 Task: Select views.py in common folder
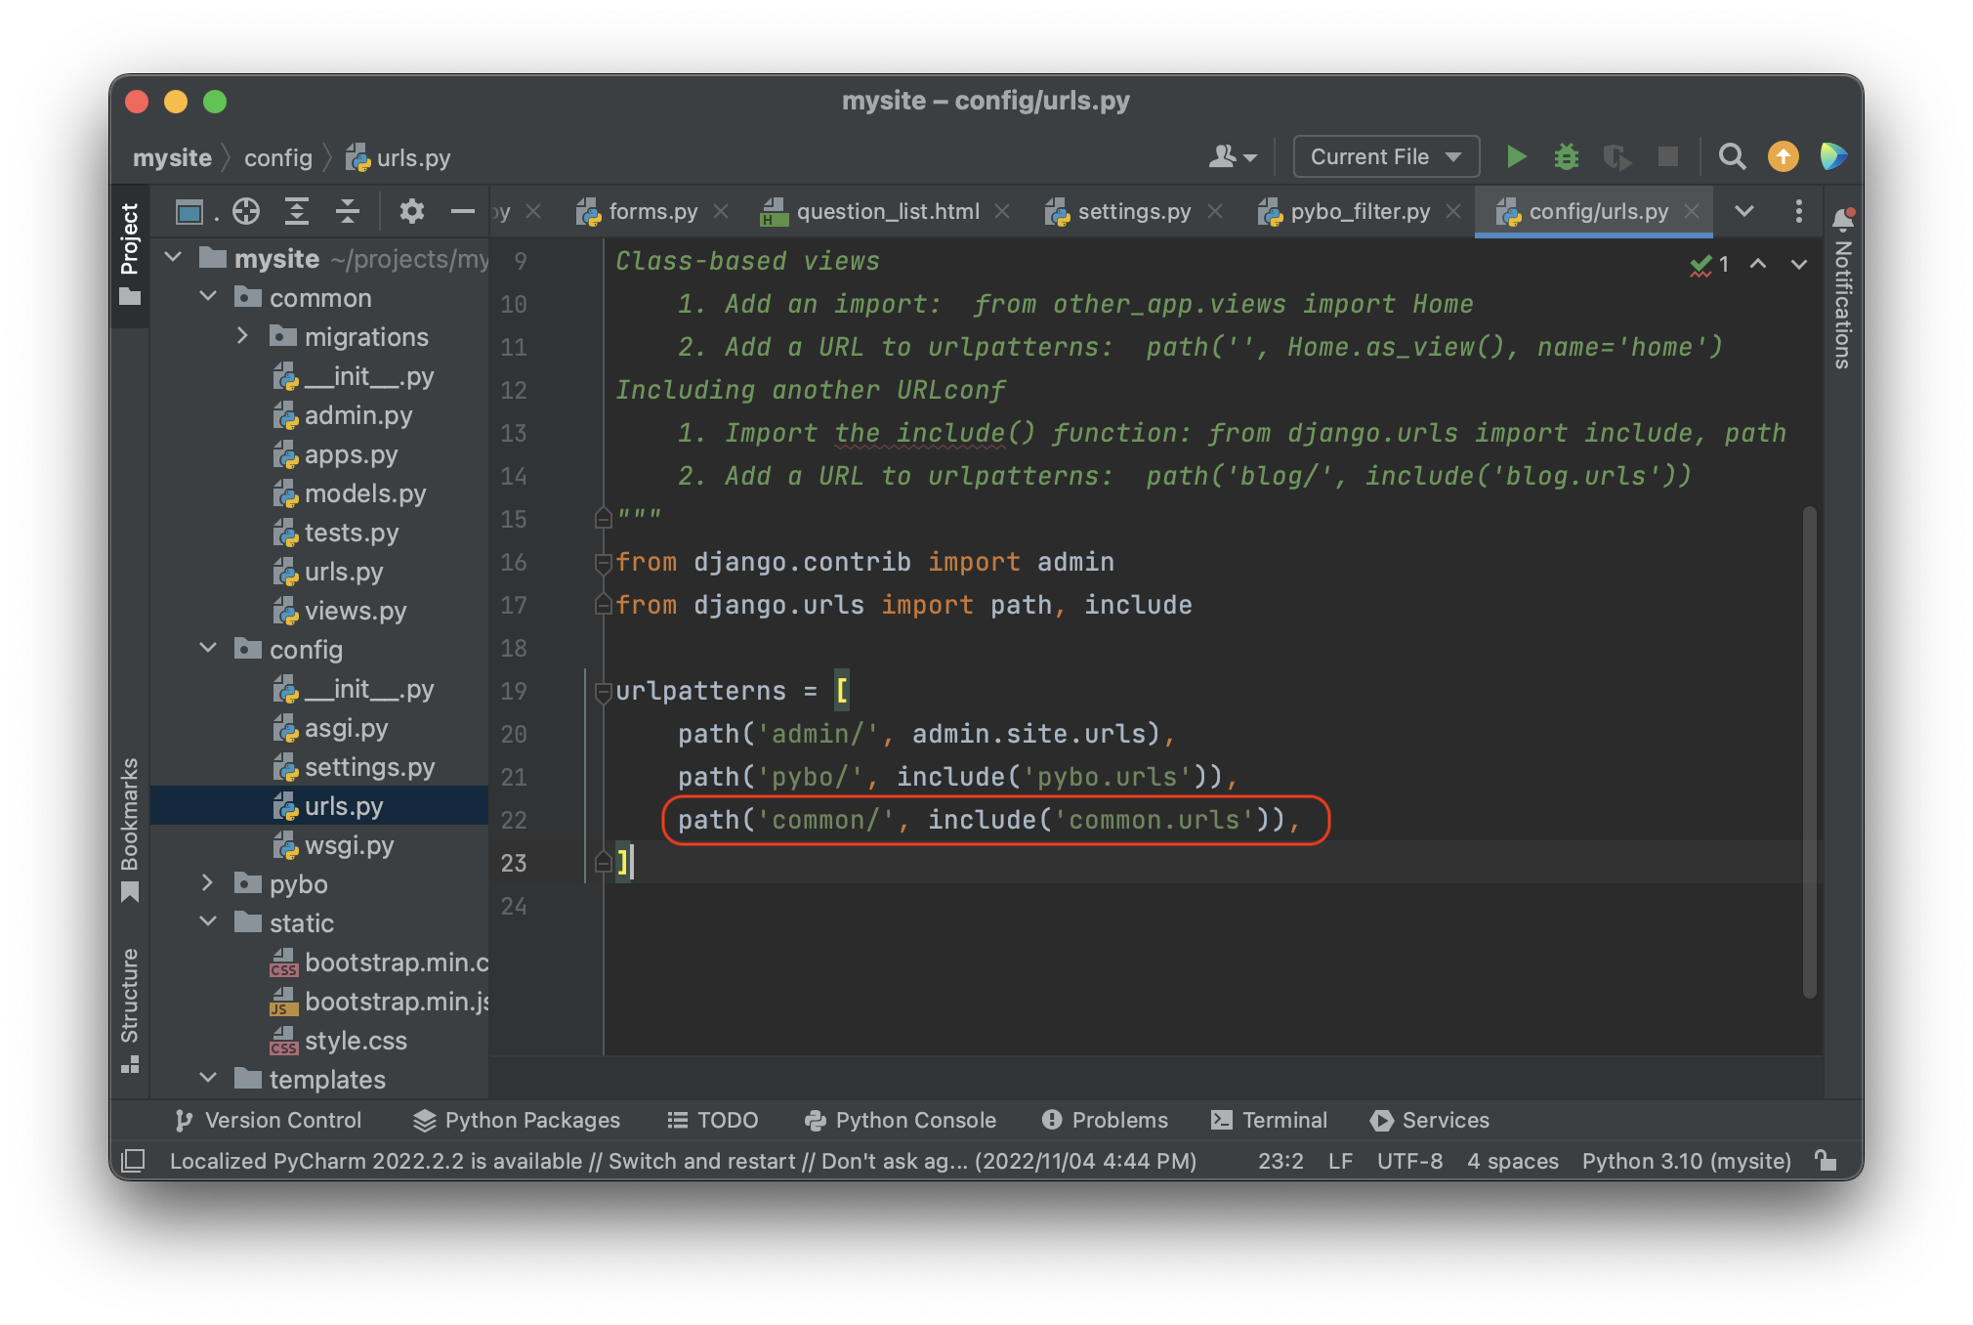(x=355, y=611)
